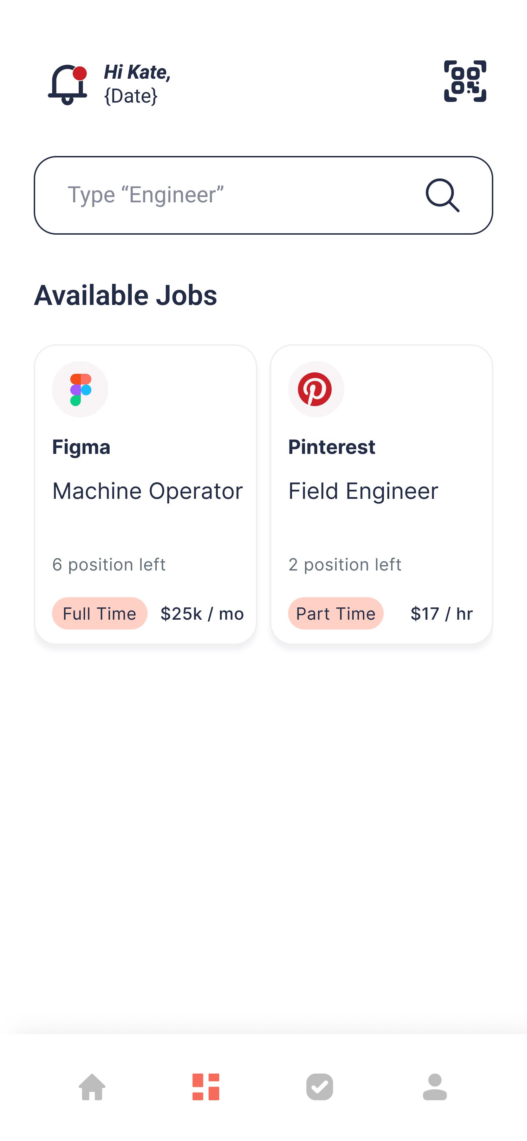Viewport: 527px width, 1141px height.
Task: Open the tasks checkmark tab
Action: pos(320,1087)
